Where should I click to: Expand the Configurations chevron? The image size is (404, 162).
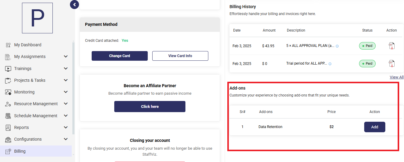click(x=66, y=139)
